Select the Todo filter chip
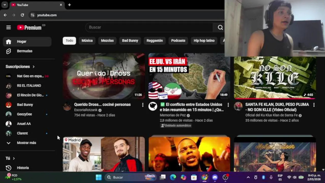This screenshot has height=183, width=325. point(69,41)
